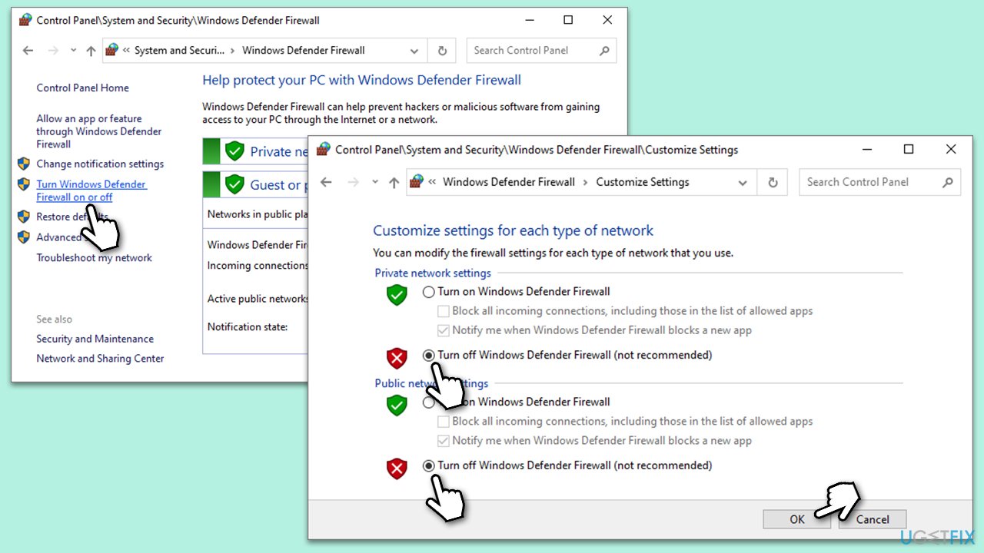Click the Customize Settings breadcrumb
984x553 pixels.
(x=643, y=182)
